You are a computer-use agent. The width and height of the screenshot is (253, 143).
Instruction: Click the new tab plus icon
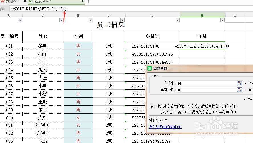point(88,1)
